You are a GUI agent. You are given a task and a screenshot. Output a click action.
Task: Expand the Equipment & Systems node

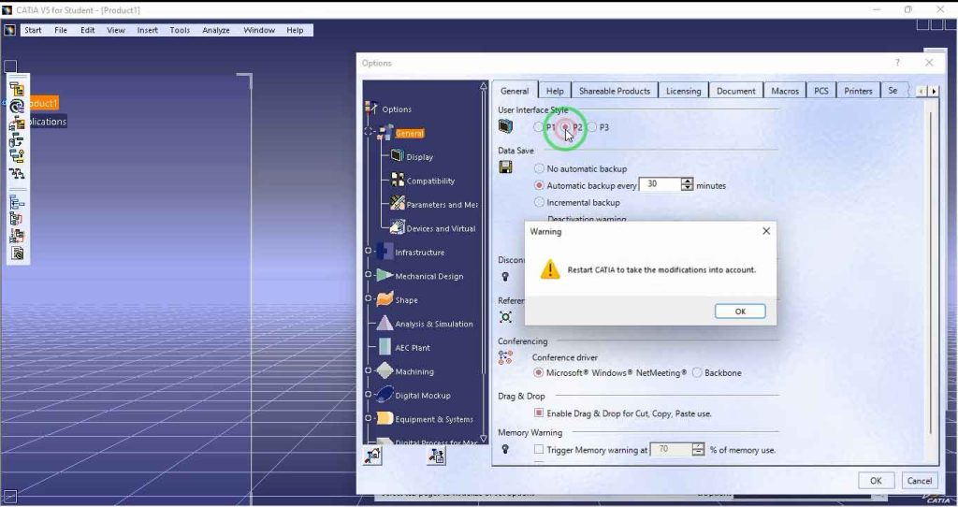click(369, 419)
